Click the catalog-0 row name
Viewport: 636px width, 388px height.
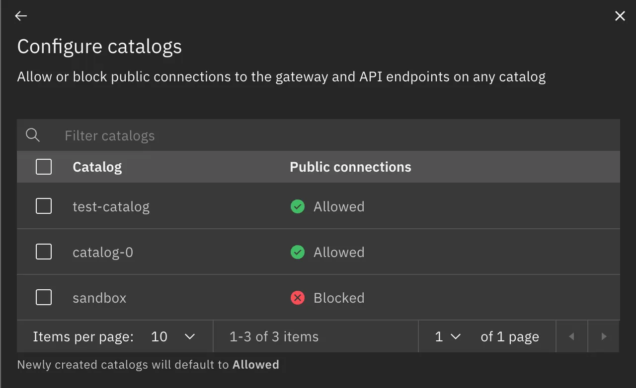tap(103, 252)
